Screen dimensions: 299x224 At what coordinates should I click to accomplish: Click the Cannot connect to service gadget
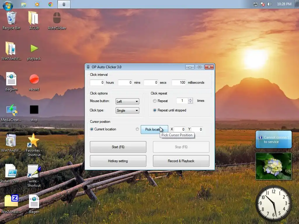(273, 139)
